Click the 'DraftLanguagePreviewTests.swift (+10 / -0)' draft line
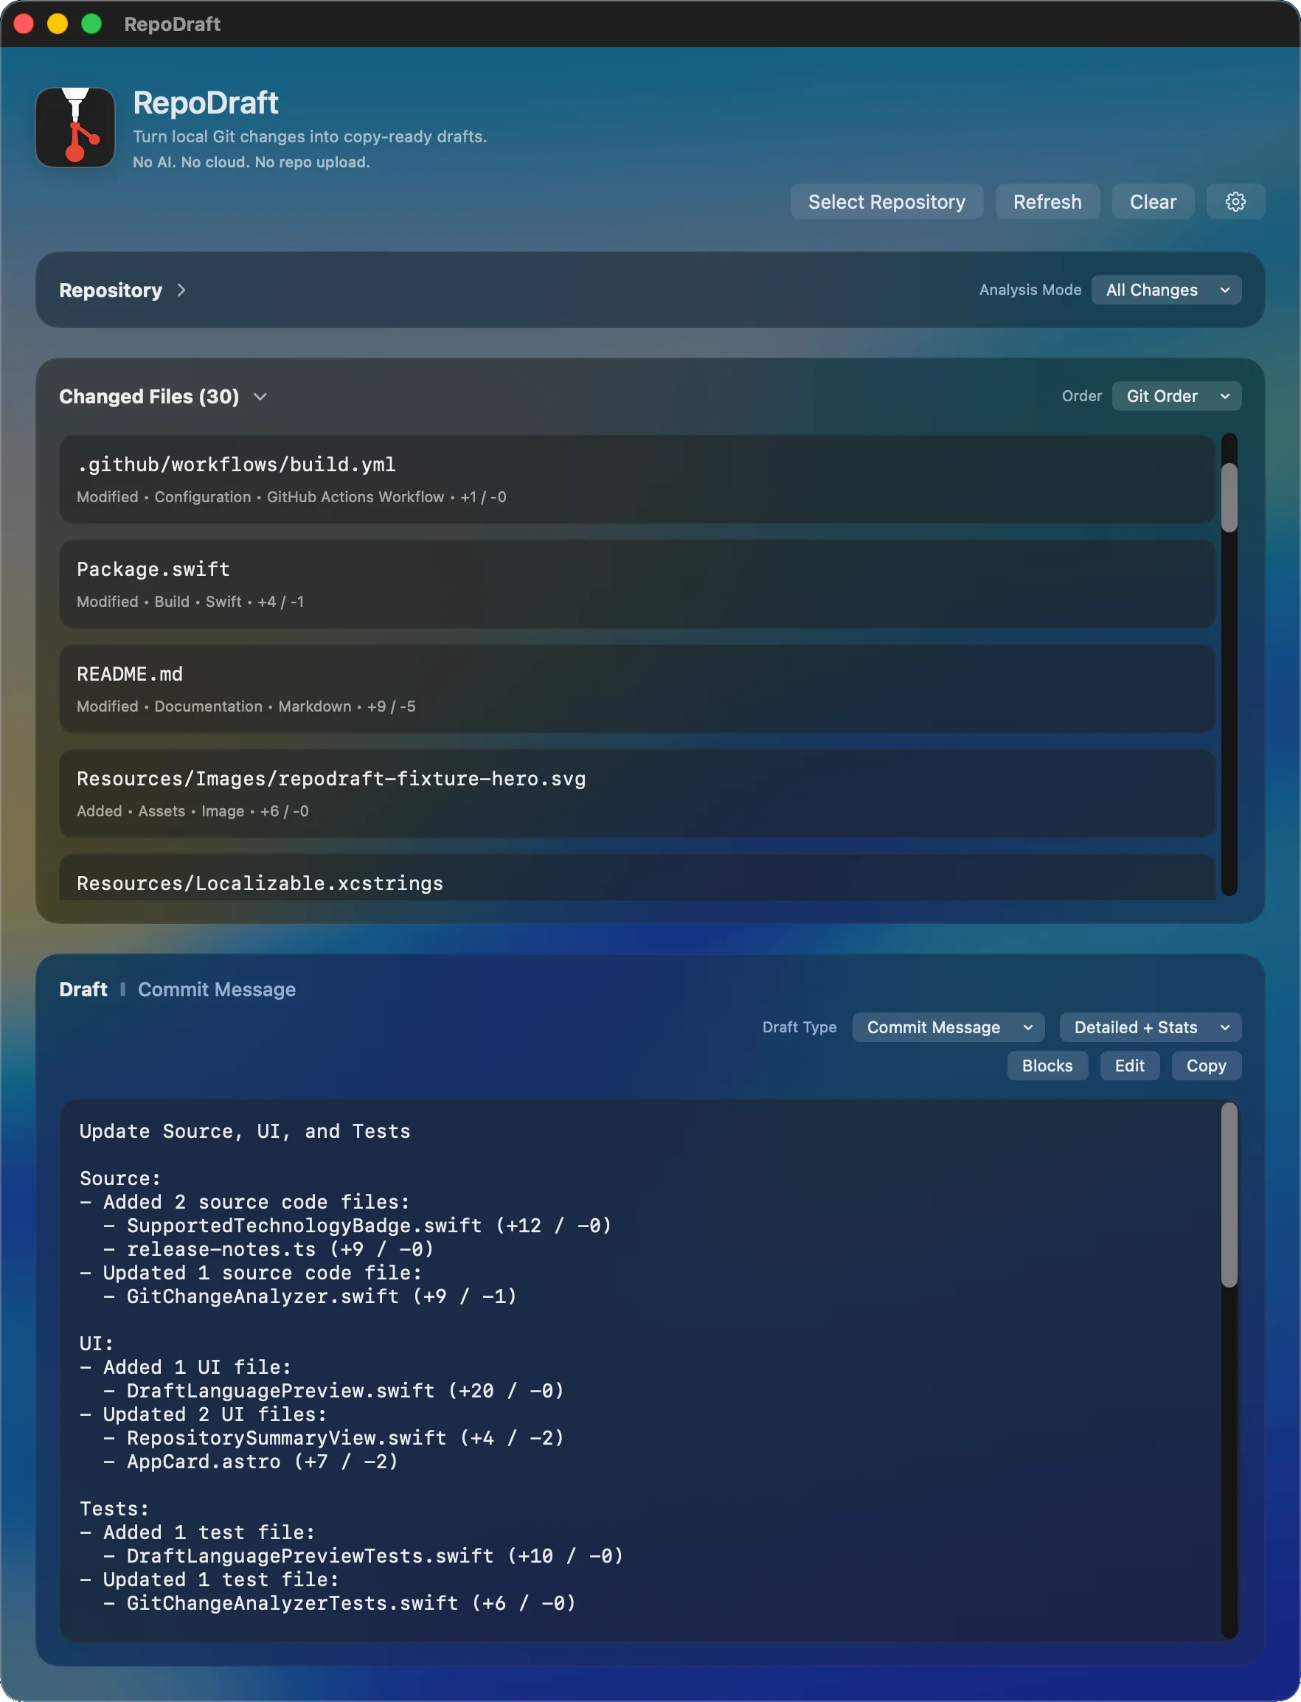 pyautogui.click(x=375, y=1557)
